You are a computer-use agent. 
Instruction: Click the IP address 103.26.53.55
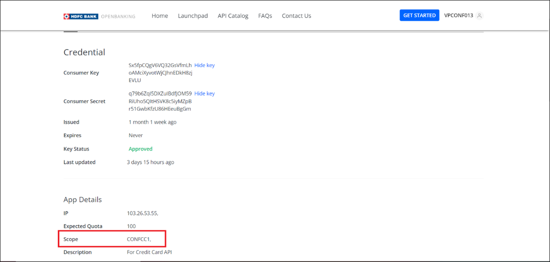coord(142,213)
